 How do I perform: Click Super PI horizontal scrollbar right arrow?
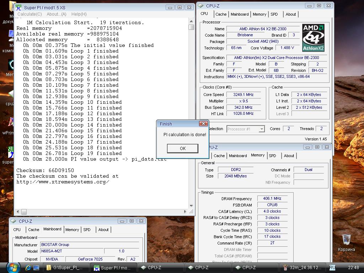(x=185, y=212)
